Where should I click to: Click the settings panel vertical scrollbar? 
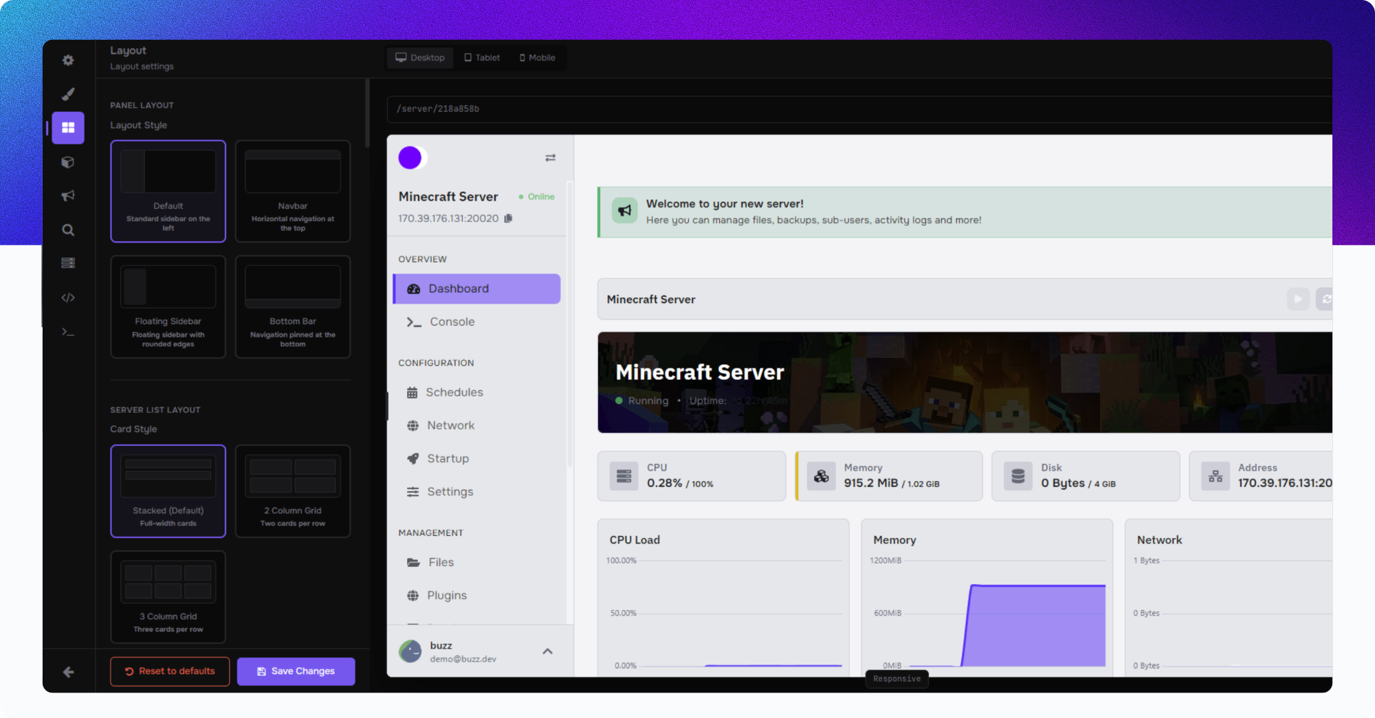tap(368, 113)
